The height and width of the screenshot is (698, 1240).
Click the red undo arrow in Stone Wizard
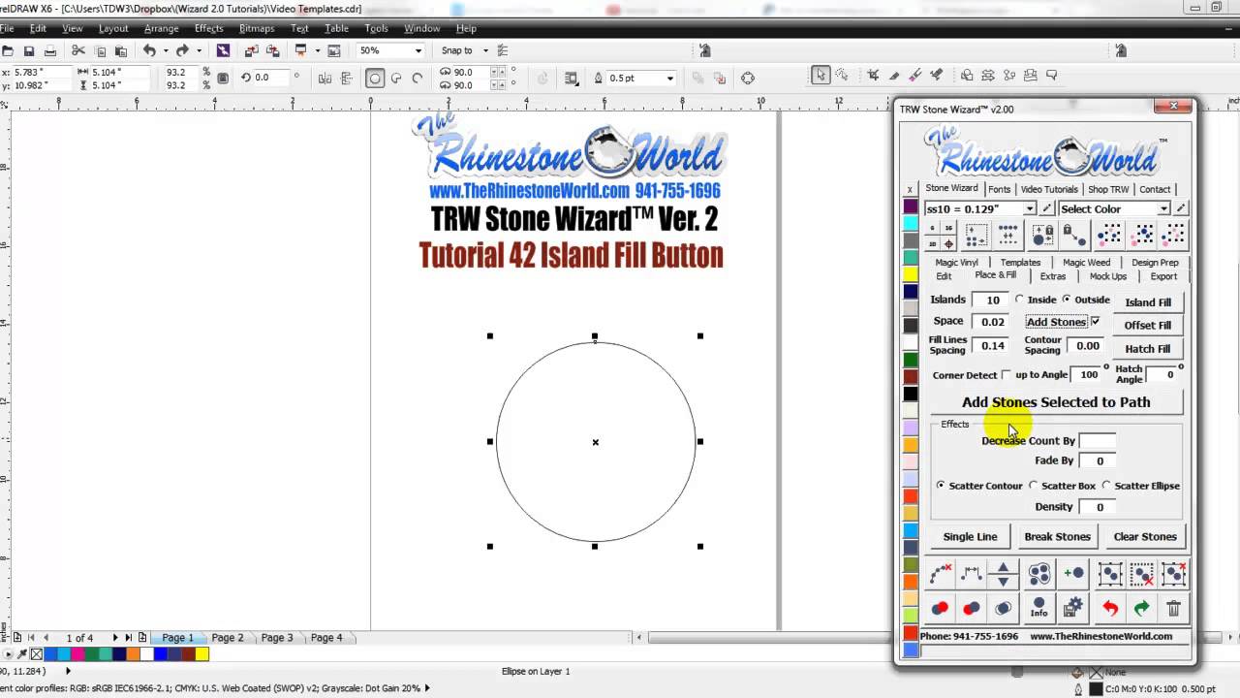tap(1110, 608)
